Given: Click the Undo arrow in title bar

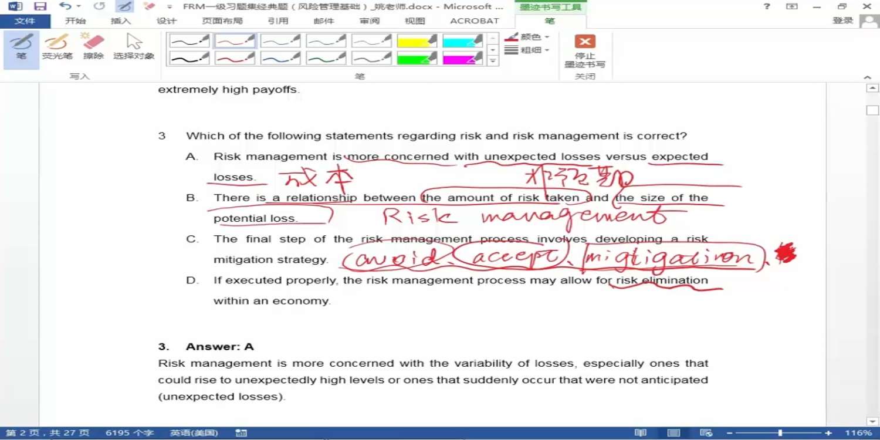Looking at the screenshot, I should point(65,6).
